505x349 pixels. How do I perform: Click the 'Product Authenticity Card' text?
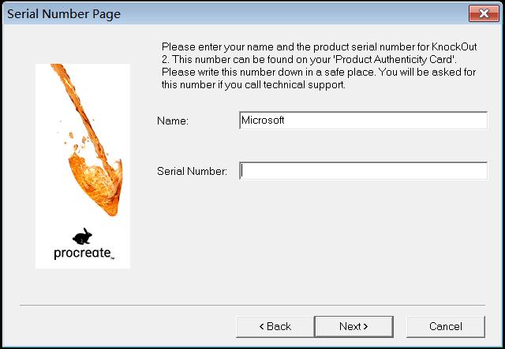(x=395, y=60)
